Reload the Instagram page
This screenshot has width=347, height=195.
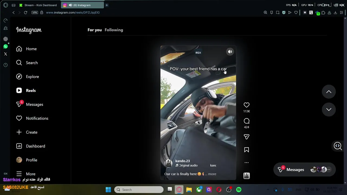coord(25,12)
